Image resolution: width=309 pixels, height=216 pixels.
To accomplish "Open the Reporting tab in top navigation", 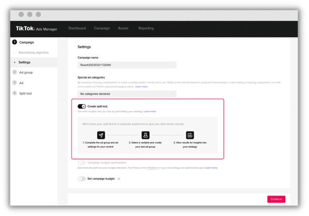I will (146, 28).
